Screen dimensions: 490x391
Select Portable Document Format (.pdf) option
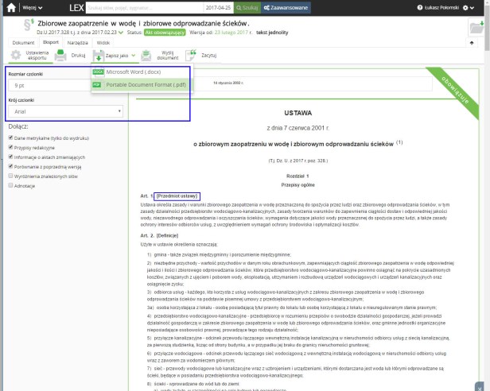(x=140, y=83)
